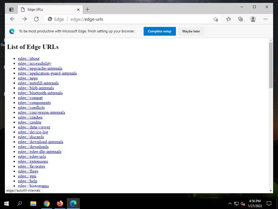The height and width of the screenshot is (209, 278).
Task: Close the Edge URLs tab
Action: click(x=78, y=10)
